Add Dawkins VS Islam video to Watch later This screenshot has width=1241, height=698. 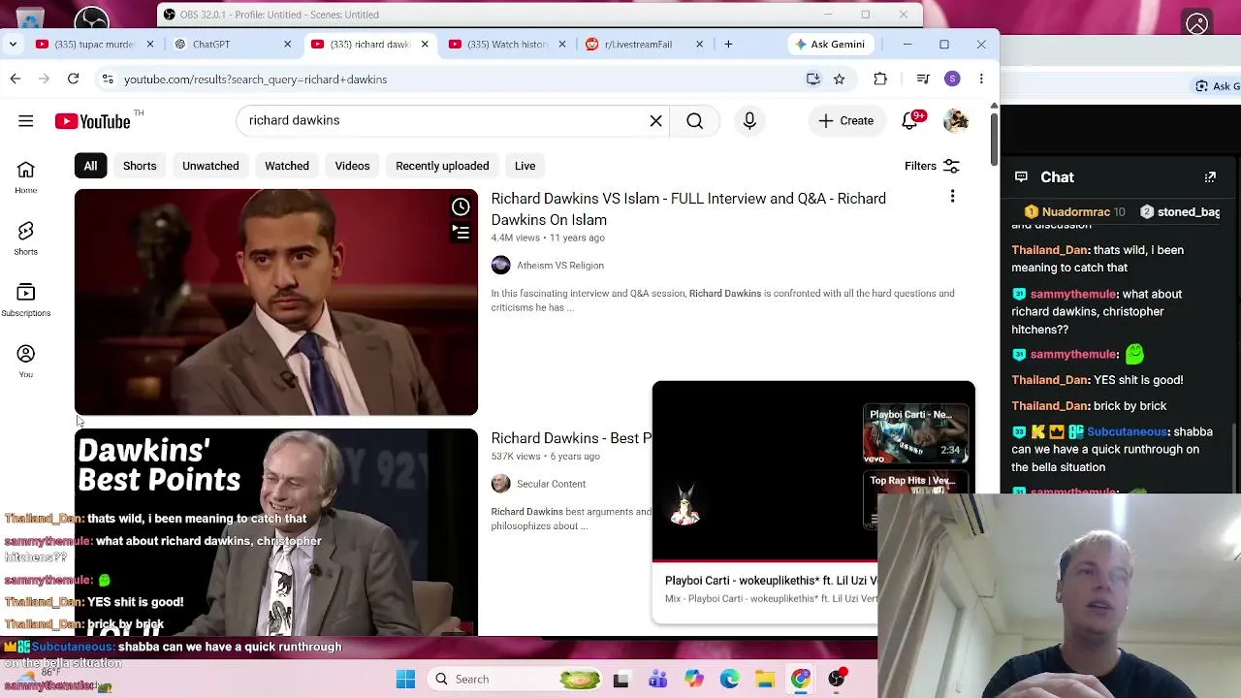tap(461, 206)
